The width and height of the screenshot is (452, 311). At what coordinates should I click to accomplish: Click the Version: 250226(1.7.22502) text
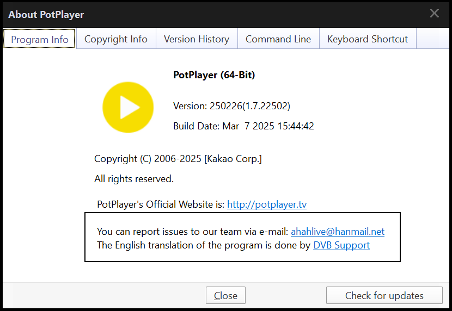click(231, 106)
